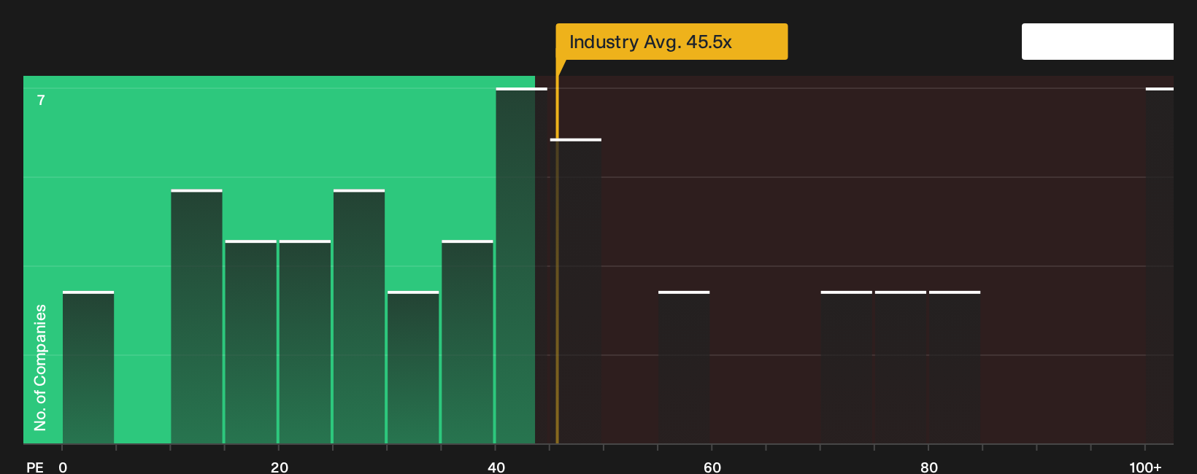Click the bar at PE 45-50
Viewport: 1197px width, 474px height.
[576, 291]
